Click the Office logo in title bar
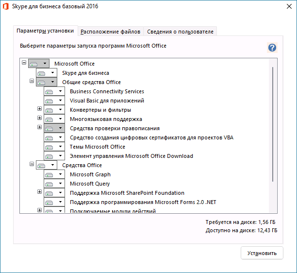 [x=5, y=6]
